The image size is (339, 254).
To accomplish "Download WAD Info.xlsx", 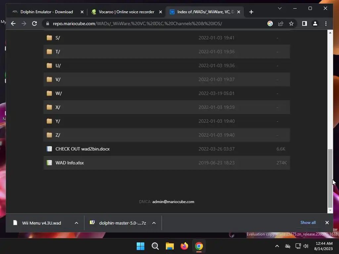I will point(70,163).
